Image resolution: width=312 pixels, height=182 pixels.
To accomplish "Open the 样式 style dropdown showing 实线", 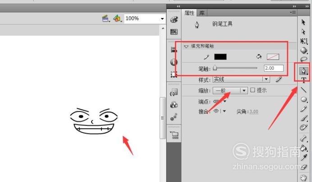I will coord(241,79).
